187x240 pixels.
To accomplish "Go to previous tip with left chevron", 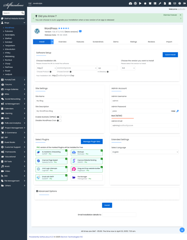I will point(33,18).
